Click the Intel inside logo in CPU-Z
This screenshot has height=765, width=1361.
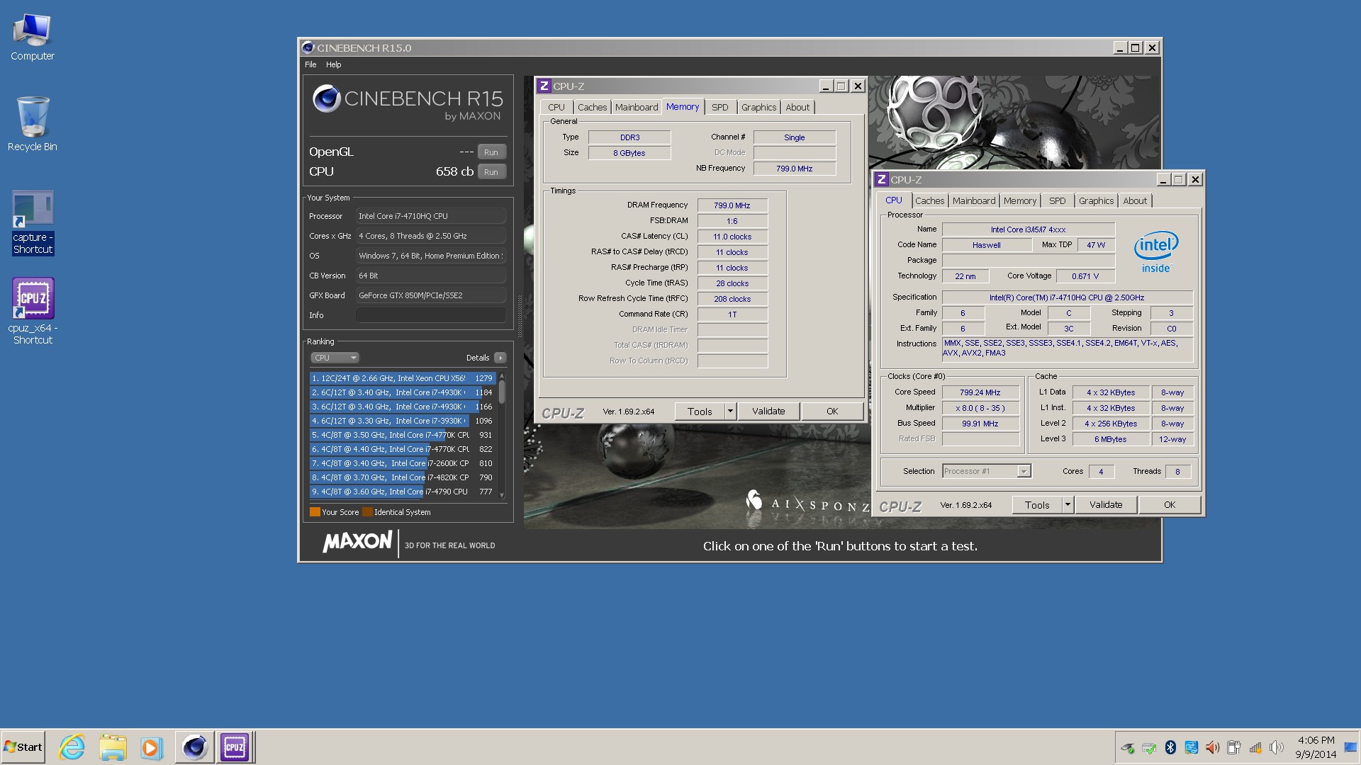[x=1155, y=251]
